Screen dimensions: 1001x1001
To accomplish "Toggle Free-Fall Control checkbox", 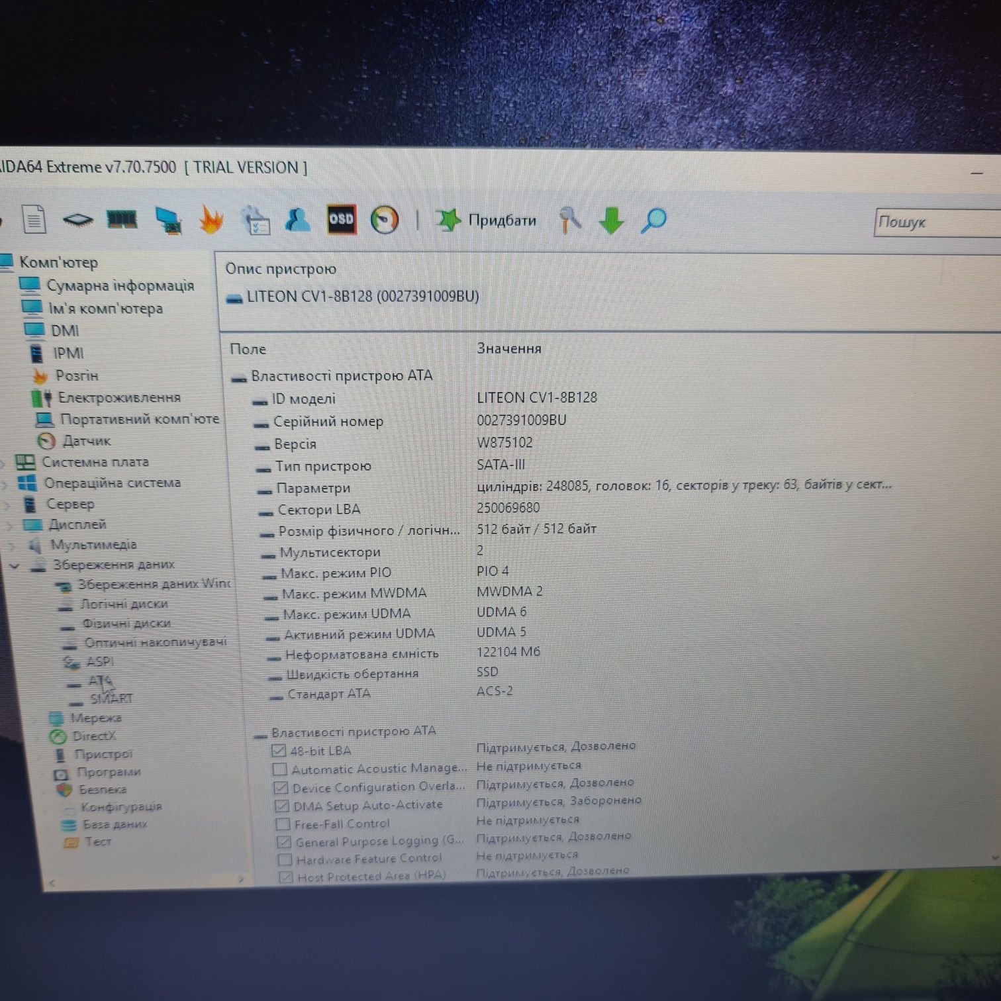I will [x=283, y=824].
